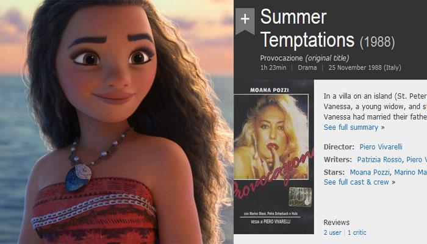The height and width of the screenshot is (244, 427).
Task: Click the Reviews section heading
Action: pos(336,223)
